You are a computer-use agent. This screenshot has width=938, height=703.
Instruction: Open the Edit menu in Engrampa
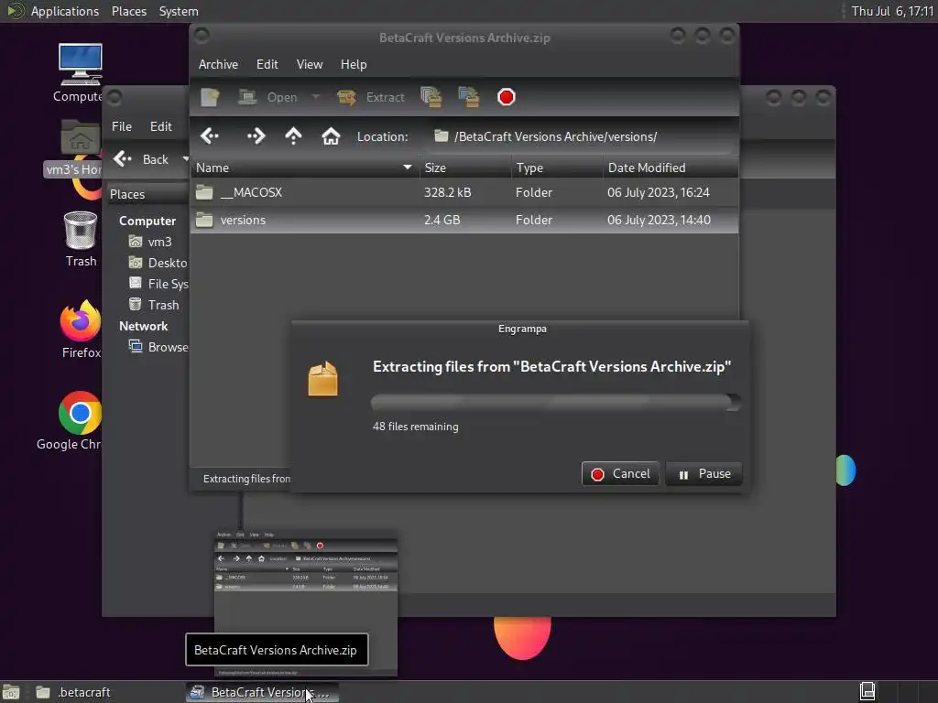[x=267, y=65]
